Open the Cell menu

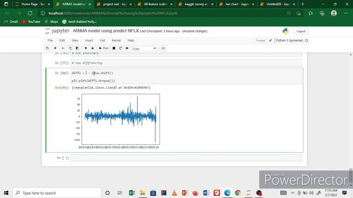102,40
